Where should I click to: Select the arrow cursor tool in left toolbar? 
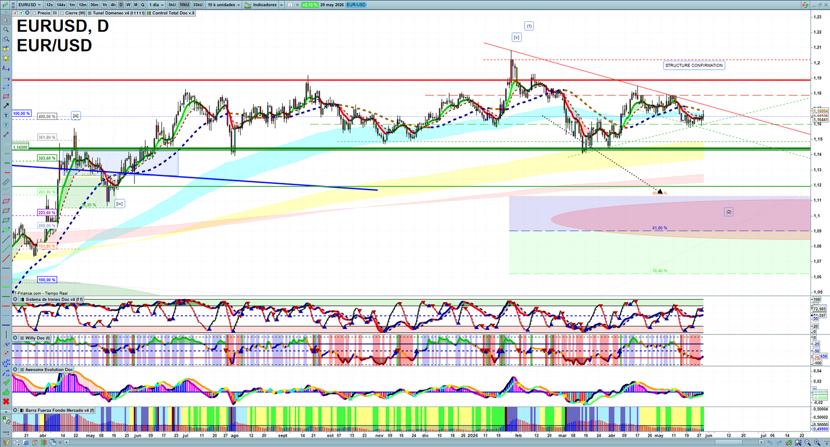[6, 20]
